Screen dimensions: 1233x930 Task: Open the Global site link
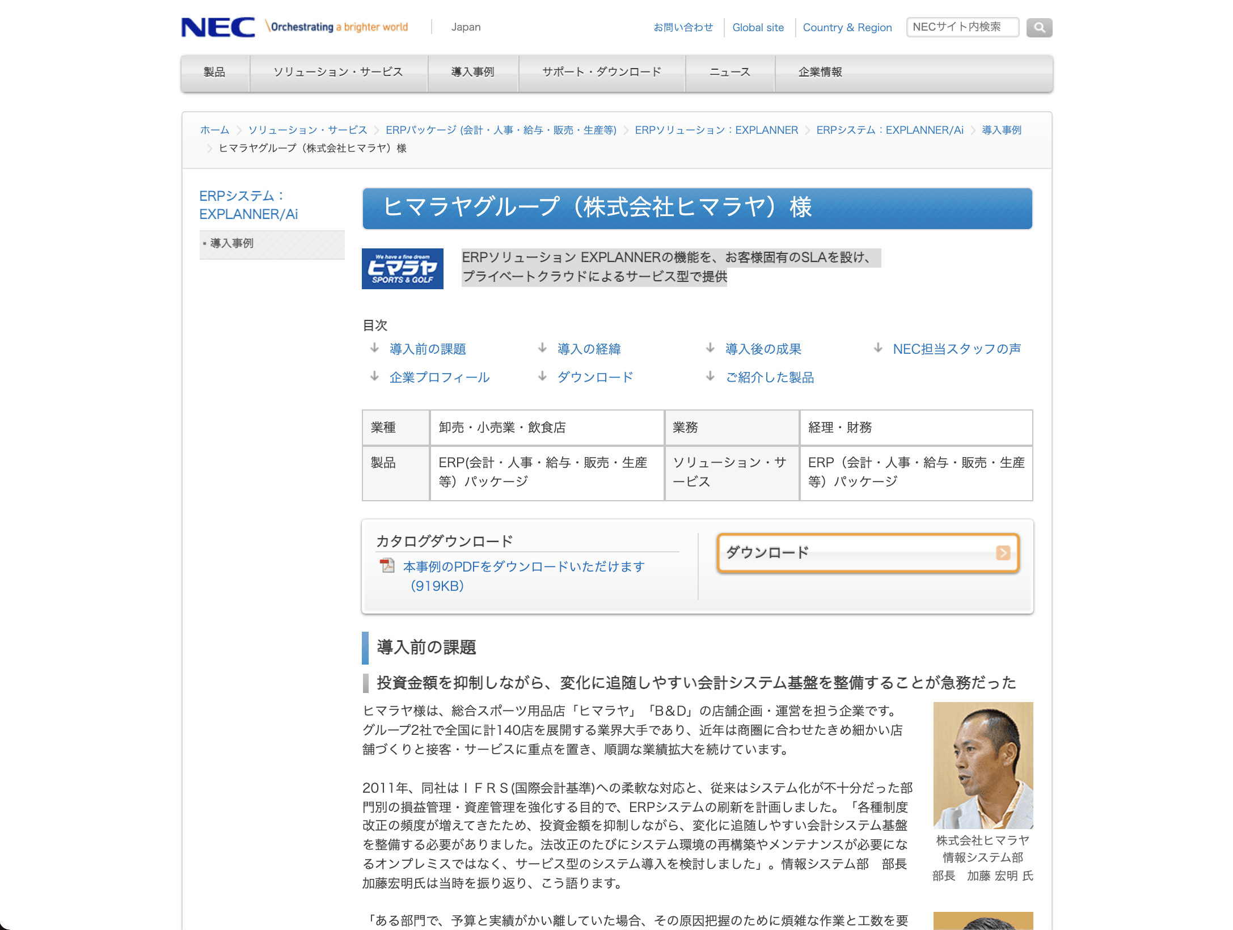click(758, 27)
